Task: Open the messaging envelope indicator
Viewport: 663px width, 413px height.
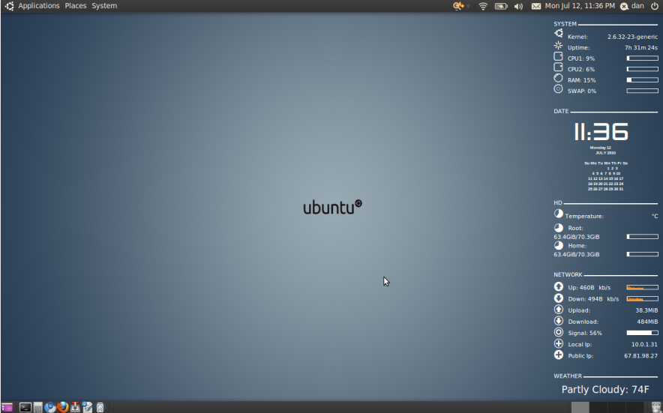Action: coord(535,6)
